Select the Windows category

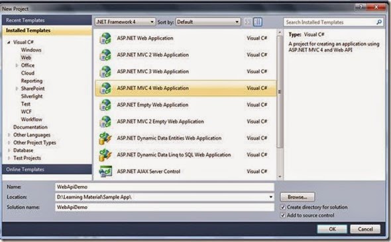tap(31, 50)
